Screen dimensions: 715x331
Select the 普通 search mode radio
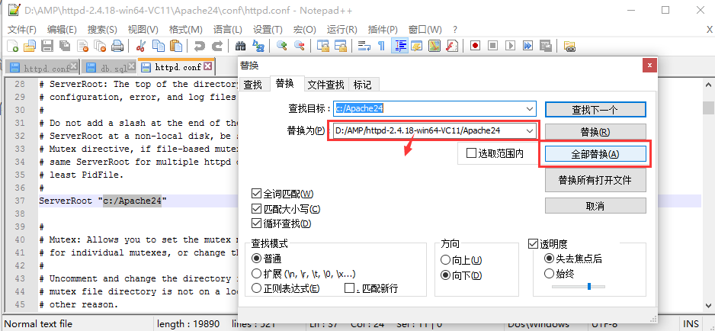256,259
